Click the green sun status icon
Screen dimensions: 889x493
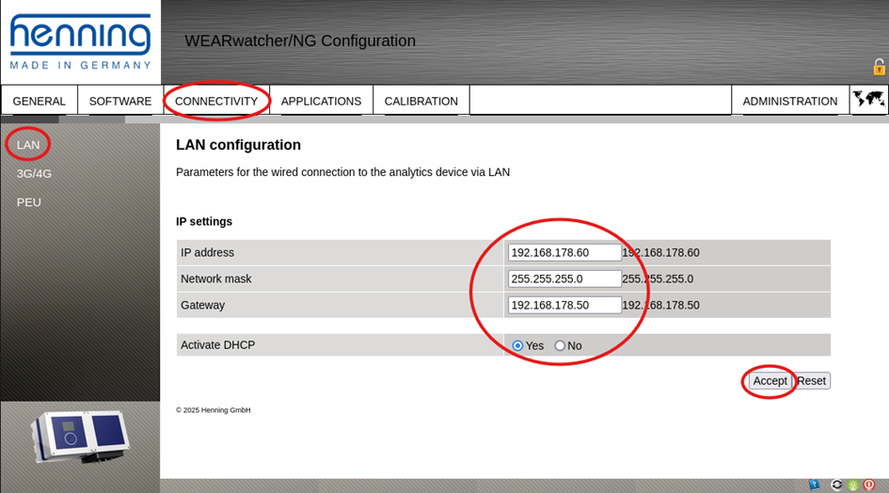852,485
